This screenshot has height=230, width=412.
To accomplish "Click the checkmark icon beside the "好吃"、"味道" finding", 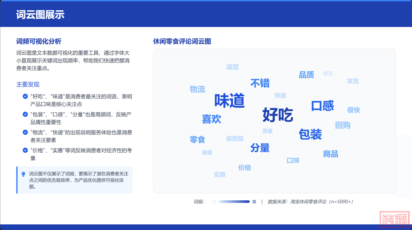I will pyautogui.click(x=25, y=97).
